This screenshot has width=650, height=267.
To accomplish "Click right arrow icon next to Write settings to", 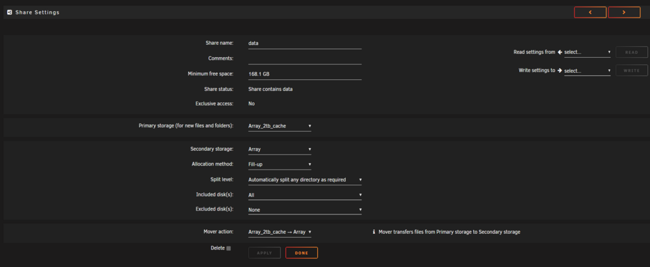I will (560, 70).
